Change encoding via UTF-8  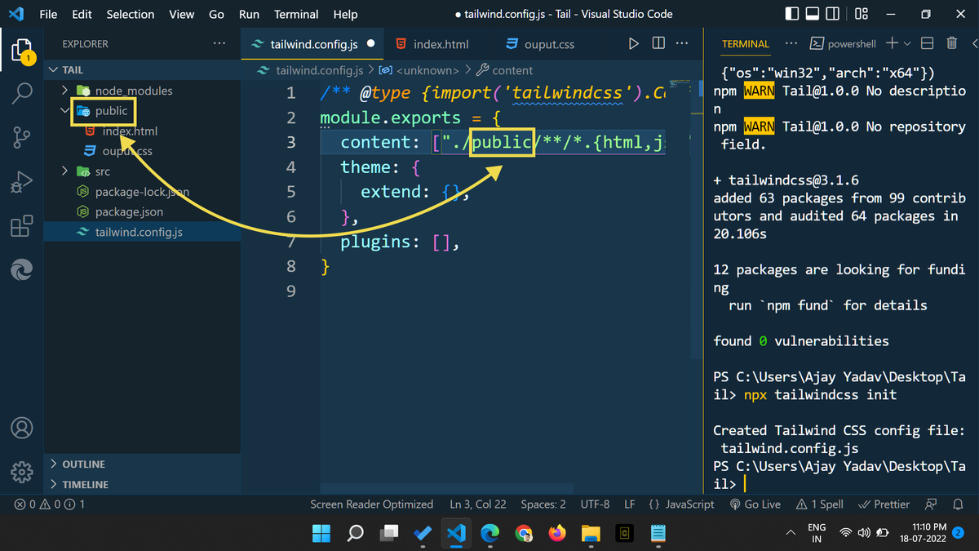[x=595, y=504]
